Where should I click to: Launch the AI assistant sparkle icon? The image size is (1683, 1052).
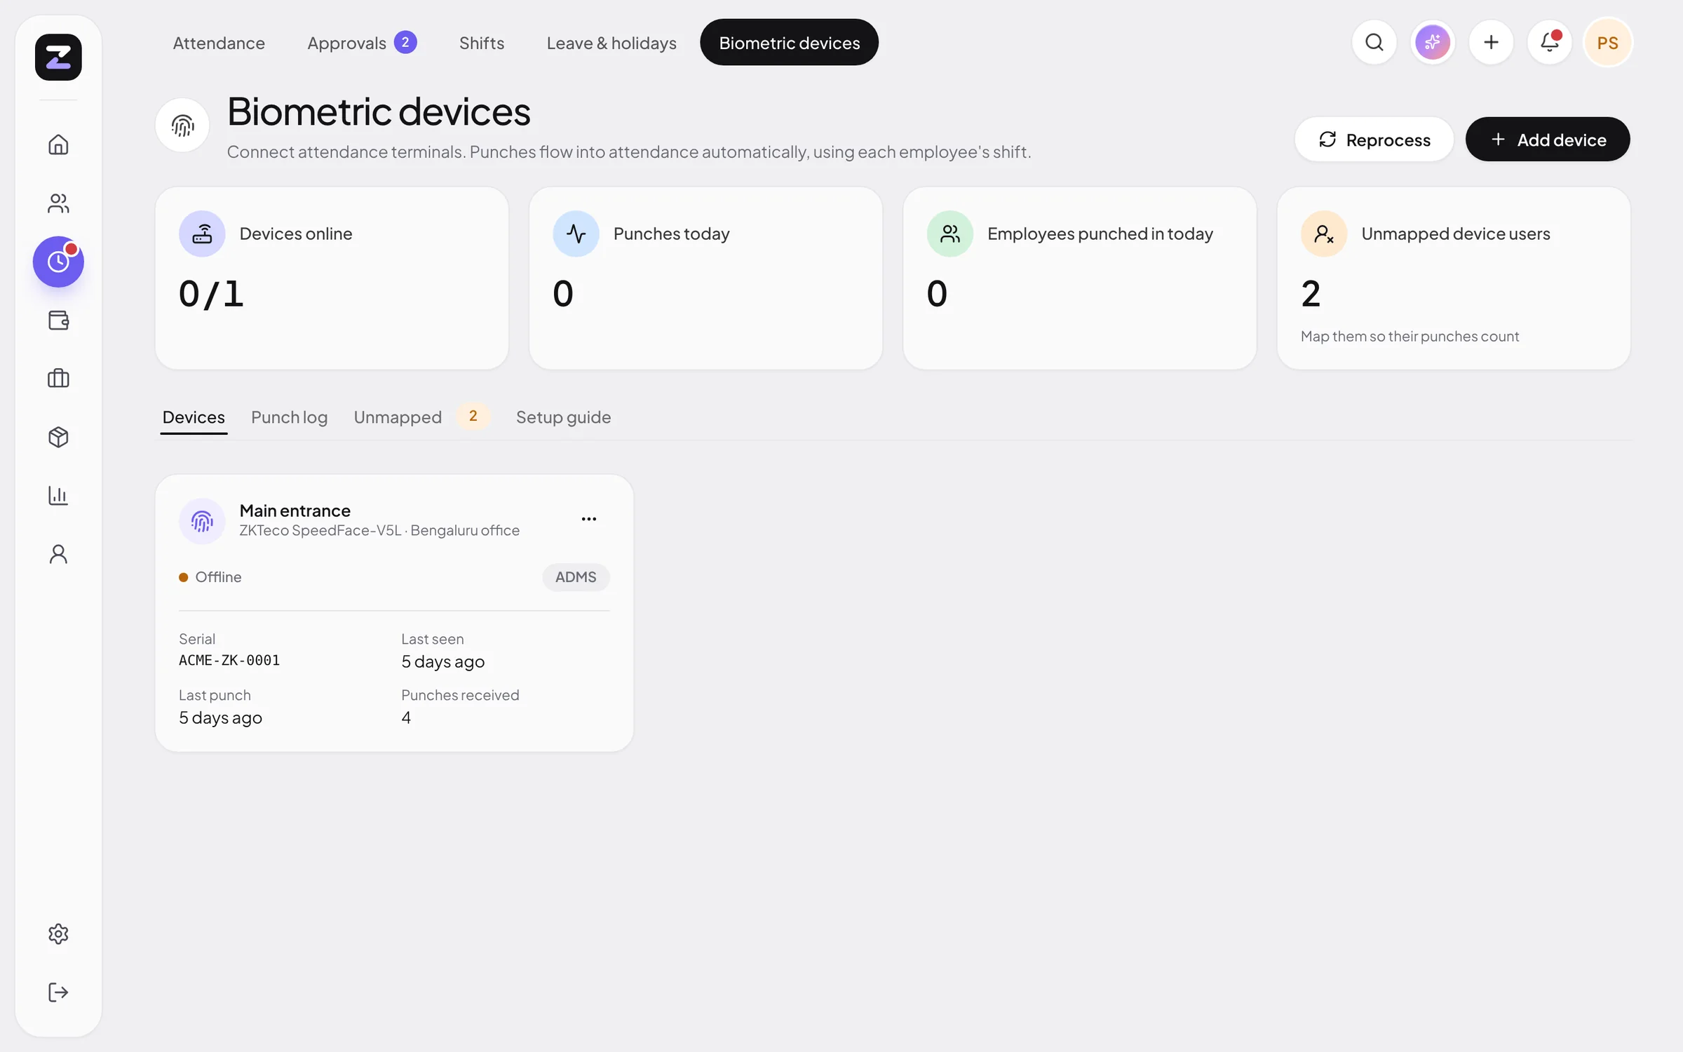point(1433,43)
